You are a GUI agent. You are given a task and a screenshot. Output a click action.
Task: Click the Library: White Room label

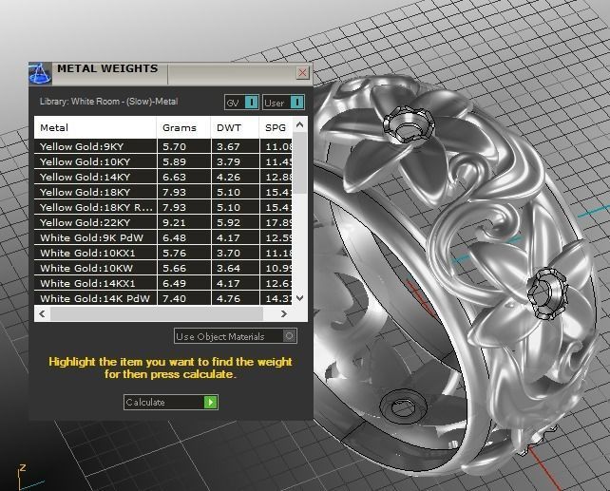109,102
